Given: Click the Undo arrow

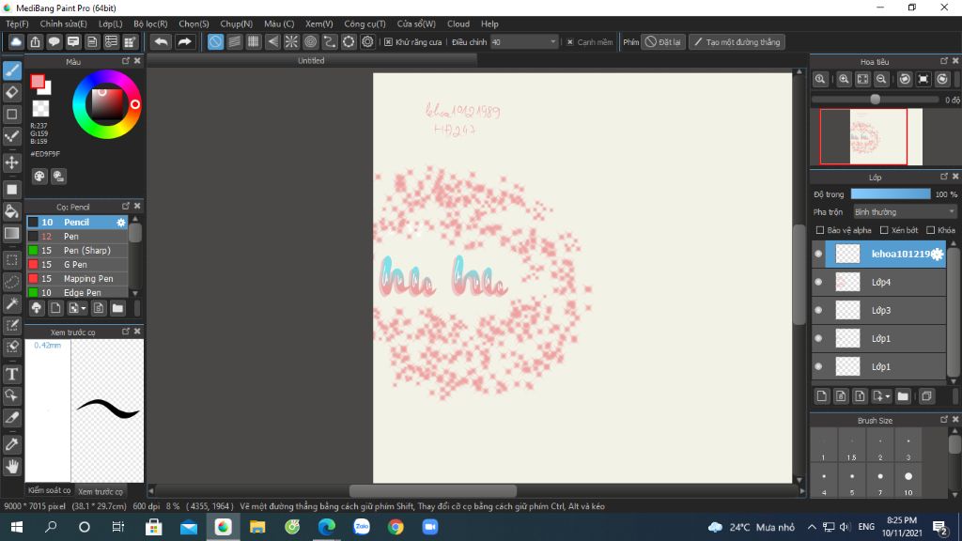Looking at the screenshot, I should click(162, 41).
